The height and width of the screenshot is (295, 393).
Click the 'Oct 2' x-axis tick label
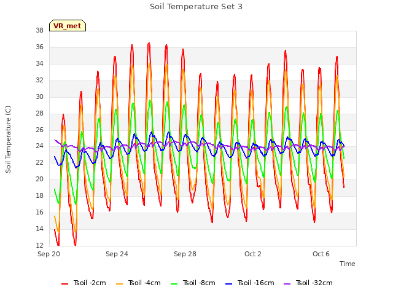click(x=253, y=254)
